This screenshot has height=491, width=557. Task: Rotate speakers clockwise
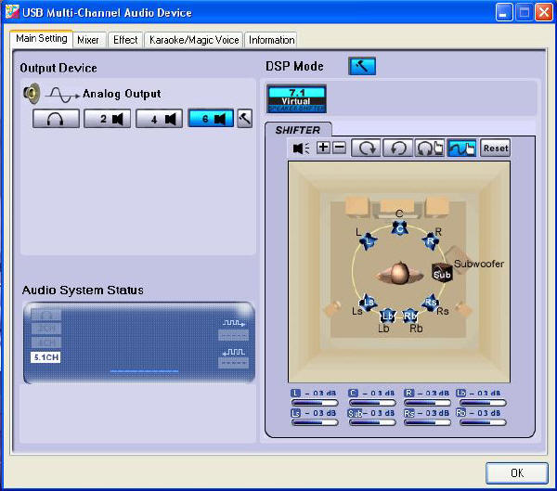[366, 148]
